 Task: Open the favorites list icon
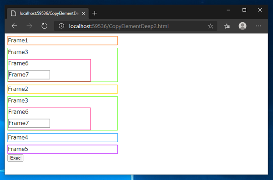pyautogui.click(x=227, y=26)
